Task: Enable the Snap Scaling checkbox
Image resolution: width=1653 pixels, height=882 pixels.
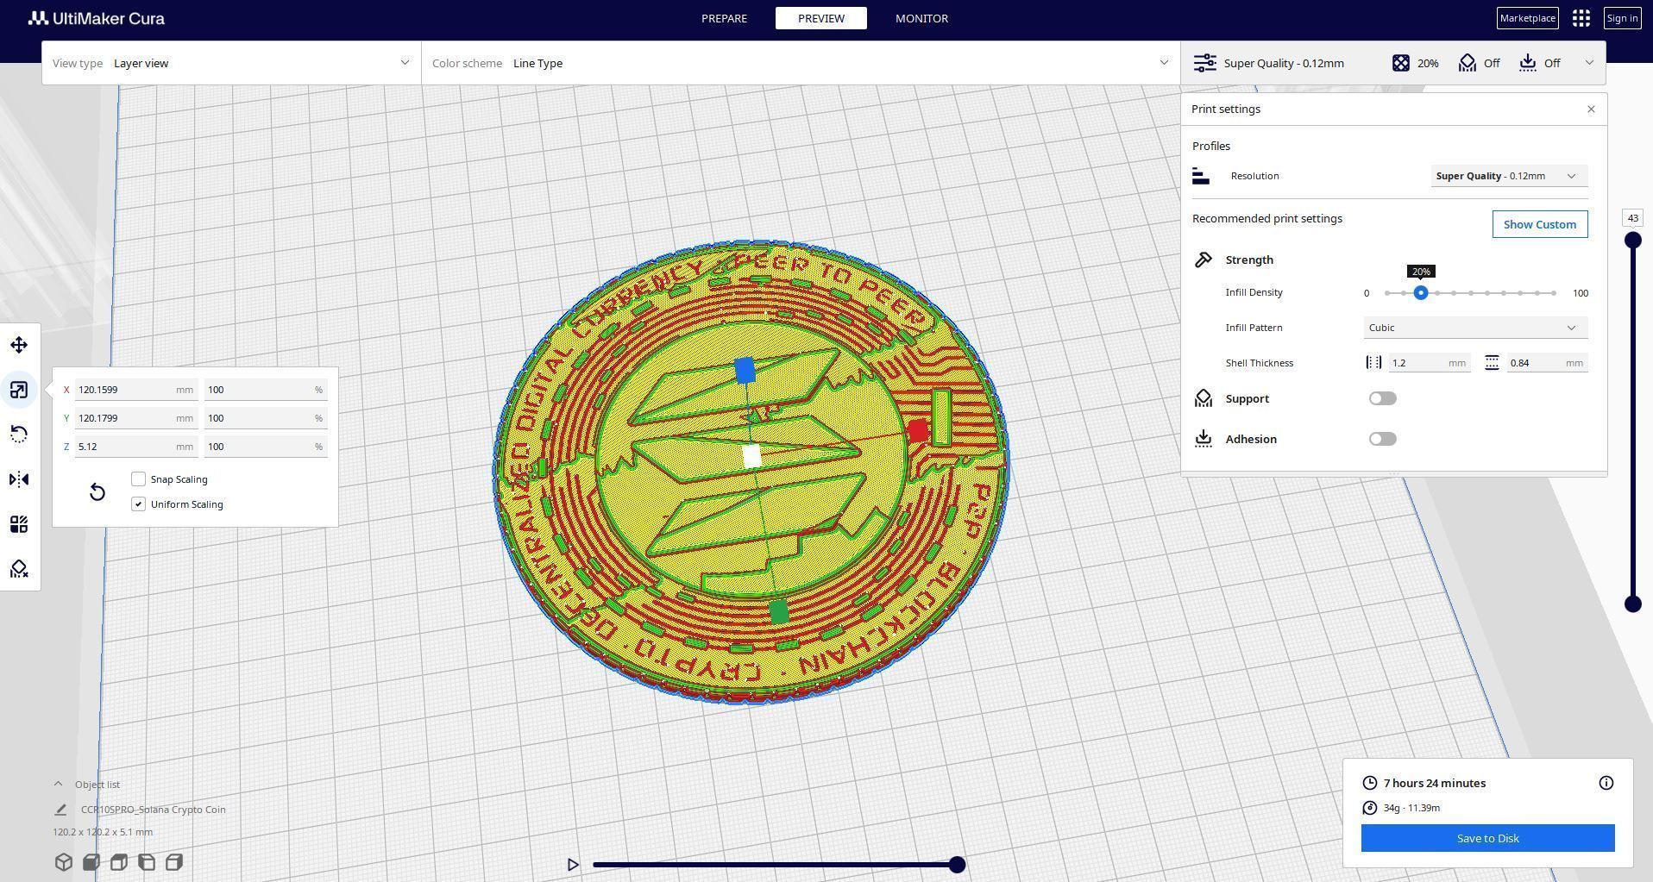Action: (139, 479)
